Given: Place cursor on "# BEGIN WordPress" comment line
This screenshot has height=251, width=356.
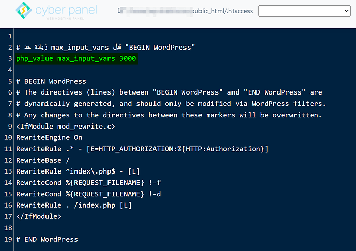Looking at the screenshot, I should click(51, 81).
